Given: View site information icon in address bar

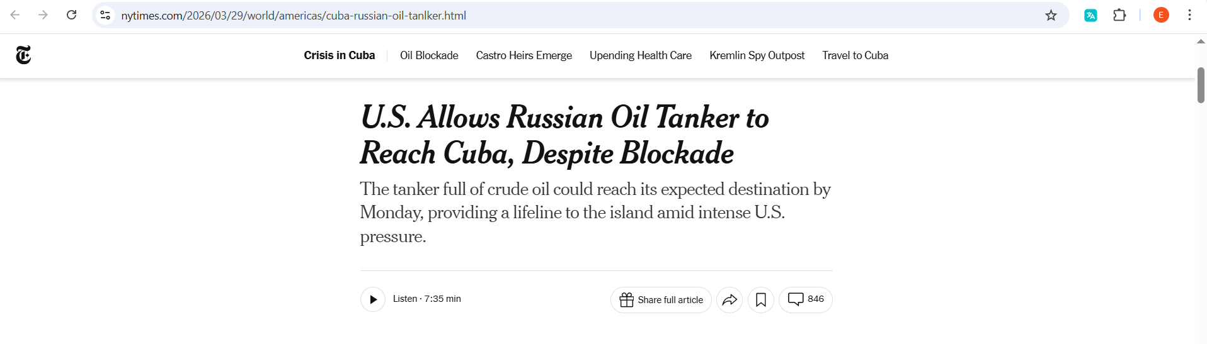Looking at the screenshot, I should click(105, 15).
